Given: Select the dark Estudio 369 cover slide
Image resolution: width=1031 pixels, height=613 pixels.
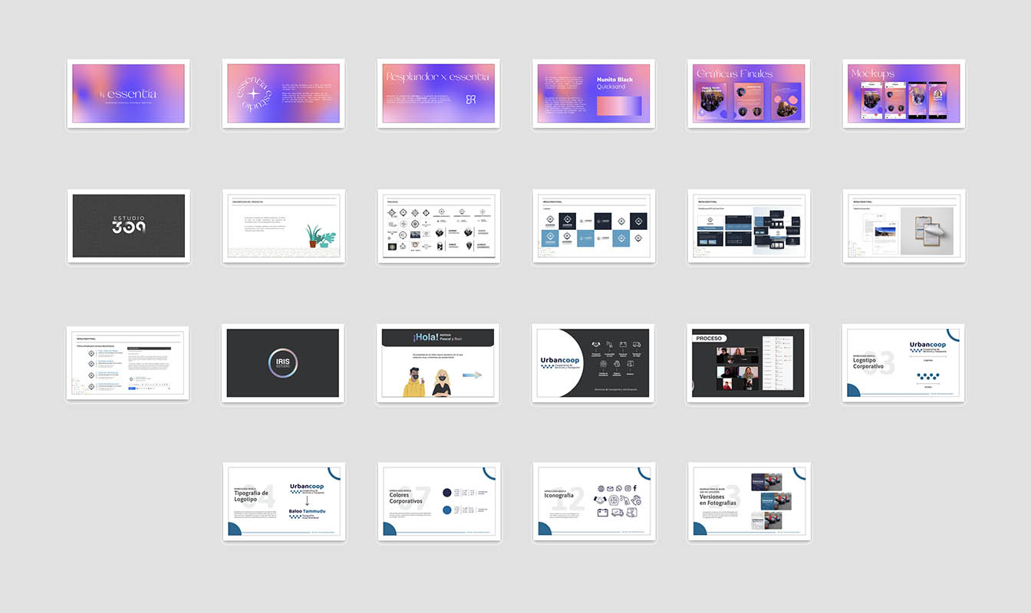Looking at the screenshot, I should 128,226.
